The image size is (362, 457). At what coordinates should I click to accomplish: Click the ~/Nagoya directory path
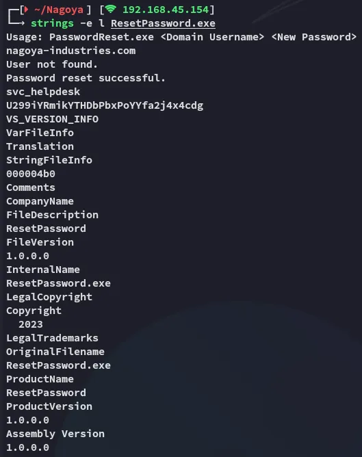tap(59, 10)
